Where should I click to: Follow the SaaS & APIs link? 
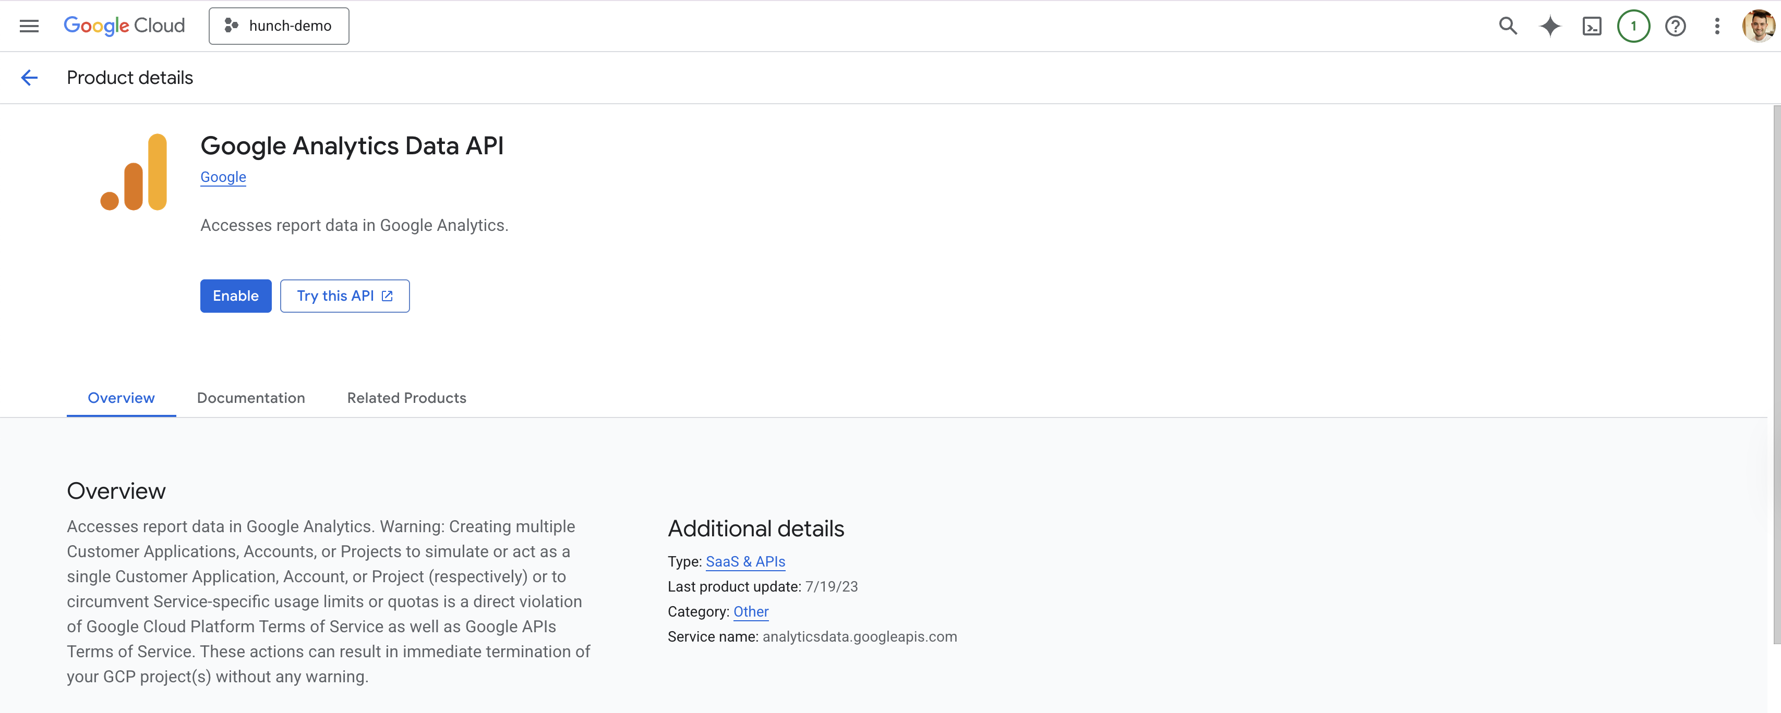745,562
